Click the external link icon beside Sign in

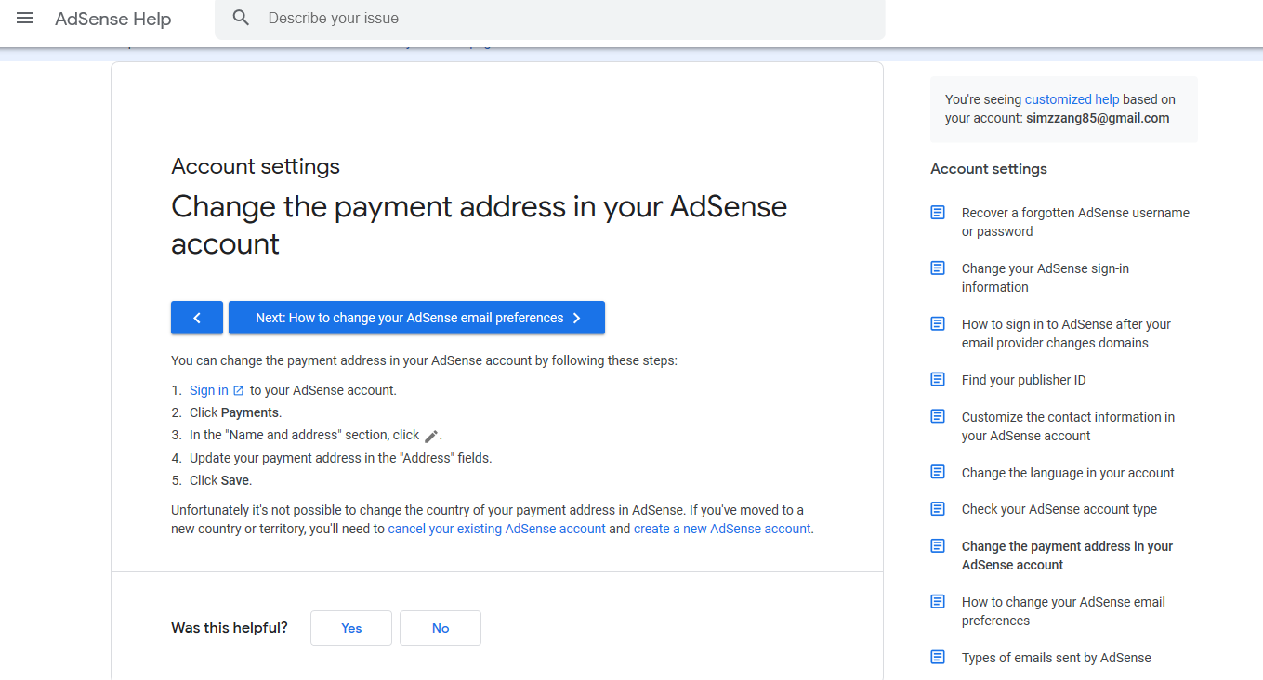[x=239, y=390]
